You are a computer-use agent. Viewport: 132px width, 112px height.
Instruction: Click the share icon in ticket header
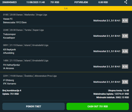point(126,2)
